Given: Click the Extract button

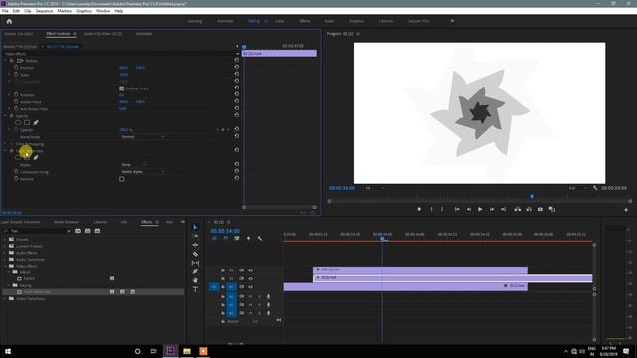Looking at the screenshot, I should point(529,209).
